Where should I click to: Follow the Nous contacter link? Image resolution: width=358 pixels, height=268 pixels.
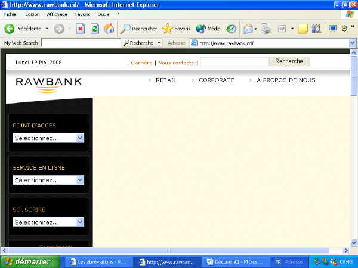click(x=177, y=63)
